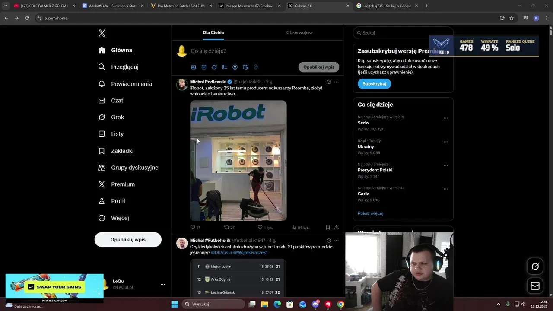Open Czat messages in the sidebar
This screenshot has width=553, height=311.
click(111, 100)
